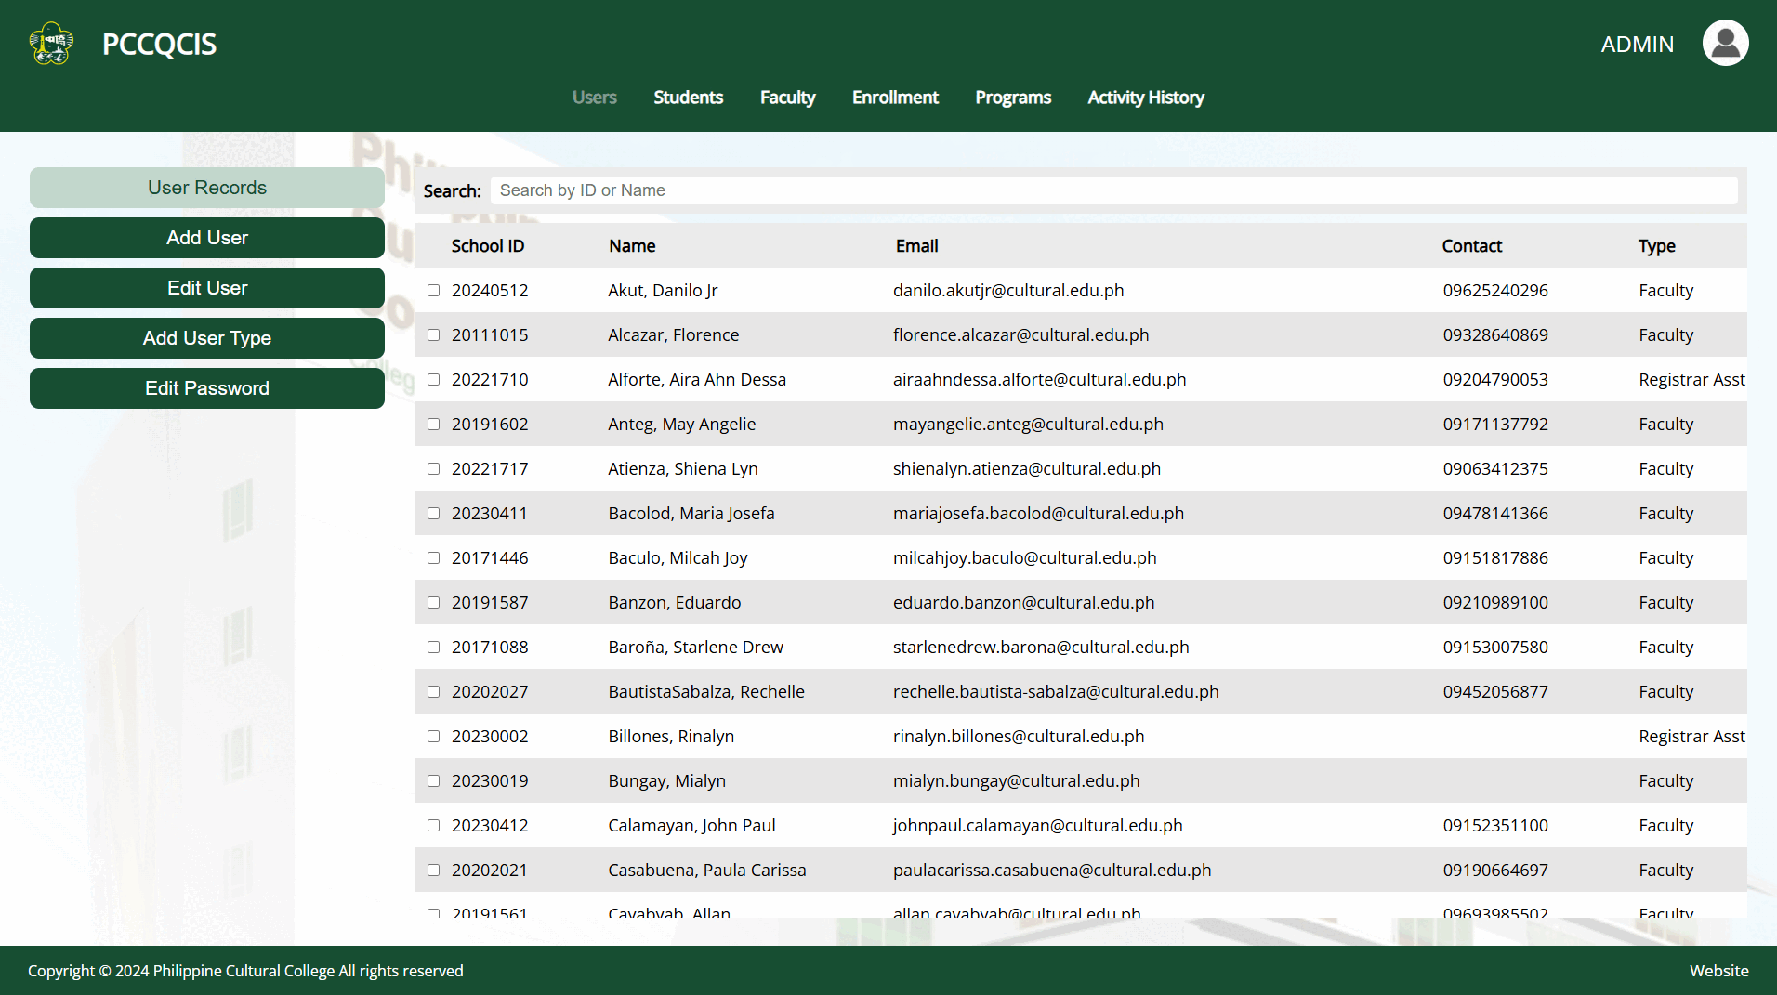Click the Contact column header
Image resolution: width=1777 pixels, height=995 pixels.
(1472, 246)
